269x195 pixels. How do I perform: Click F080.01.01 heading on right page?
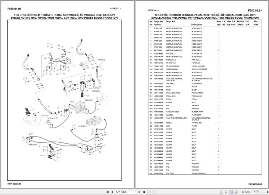coord(255,11)
